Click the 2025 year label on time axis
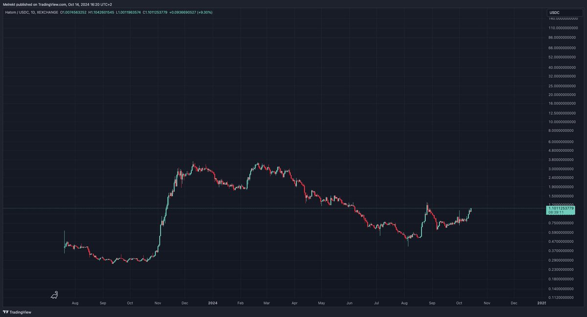The height and width of the screenshot is (317, 587). [542, 303]
